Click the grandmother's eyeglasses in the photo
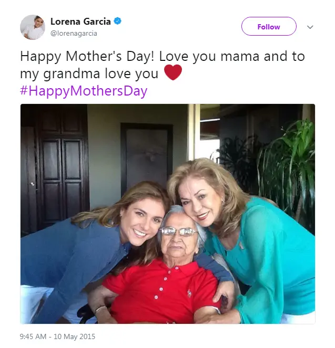Viewport: 335px width, 348px height. coord(179,231)
